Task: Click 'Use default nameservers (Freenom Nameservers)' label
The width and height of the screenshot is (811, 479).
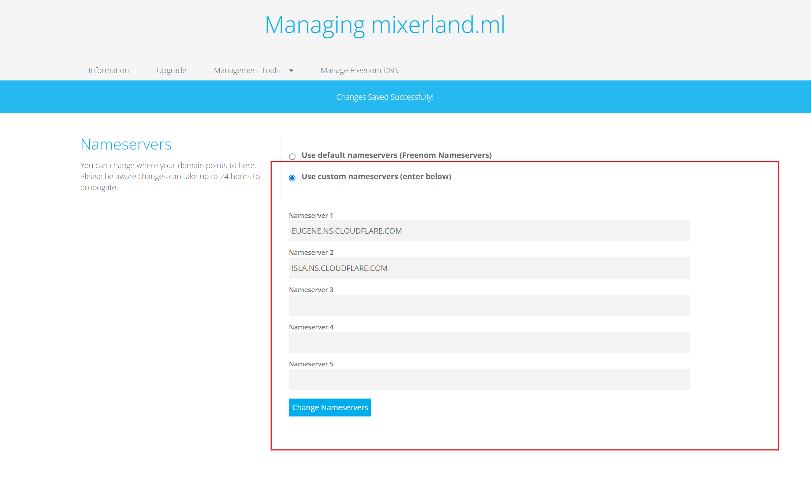Action: 397,155
